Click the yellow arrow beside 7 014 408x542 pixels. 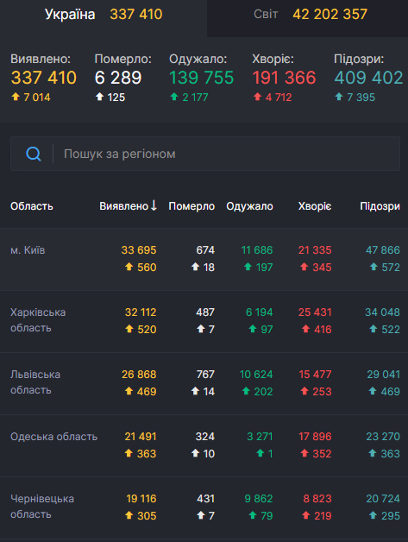click(16, 97)
